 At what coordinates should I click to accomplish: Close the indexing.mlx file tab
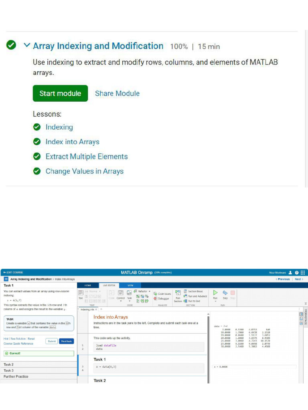[x=96, y=310]
